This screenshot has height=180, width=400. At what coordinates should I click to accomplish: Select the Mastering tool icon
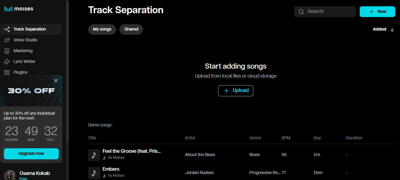pyautogui.click(x=7, y=51)
